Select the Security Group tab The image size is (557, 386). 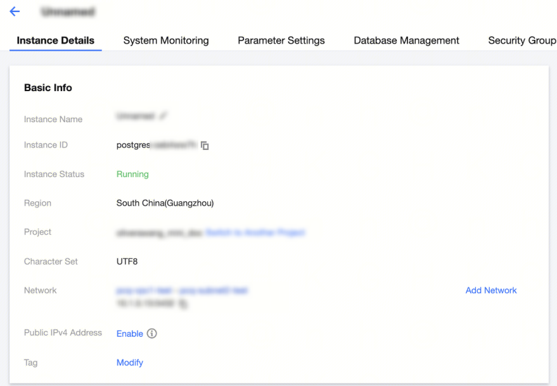[522, 40]
